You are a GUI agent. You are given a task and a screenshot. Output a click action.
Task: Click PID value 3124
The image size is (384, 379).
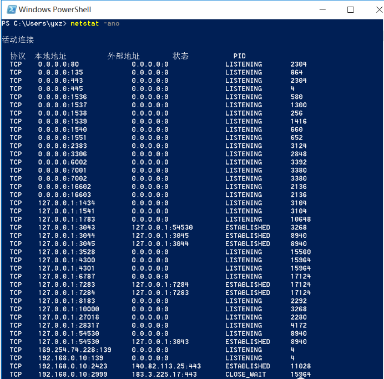coord(299,146)
